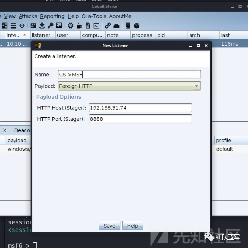Screen dimensions: 248x248
Task: Click the Name input field
Action: pos(129,74)
